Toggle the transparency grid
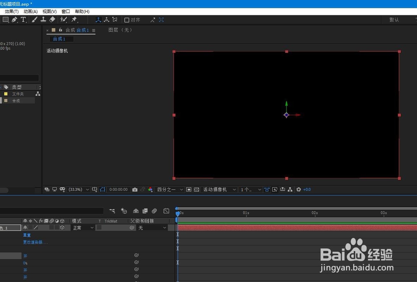 coord(196,190)
